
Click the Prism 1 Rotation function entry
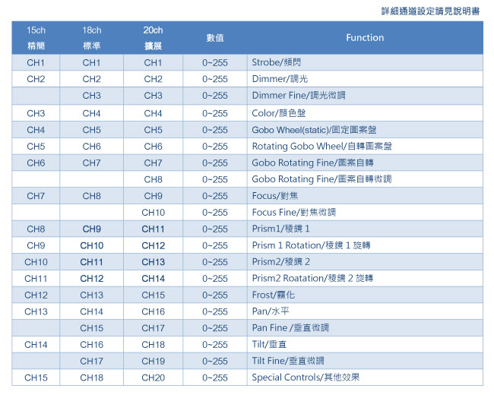coord(312,246)
